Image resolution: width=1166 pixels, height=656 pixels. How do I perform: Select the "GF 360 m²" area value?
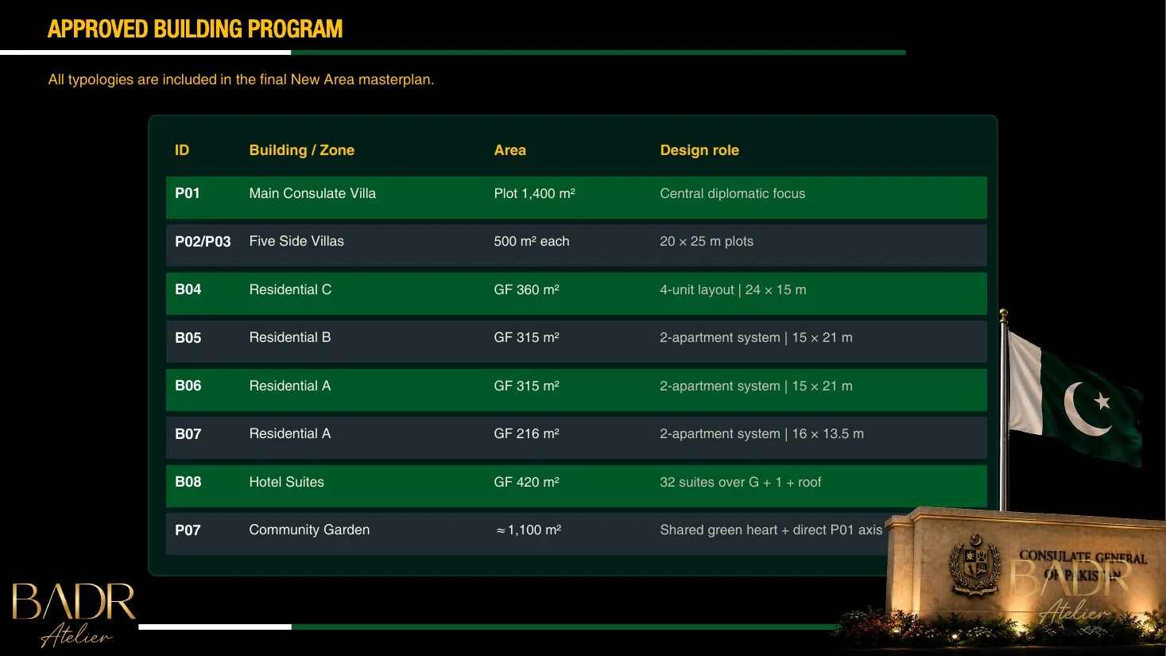(526, 289)
